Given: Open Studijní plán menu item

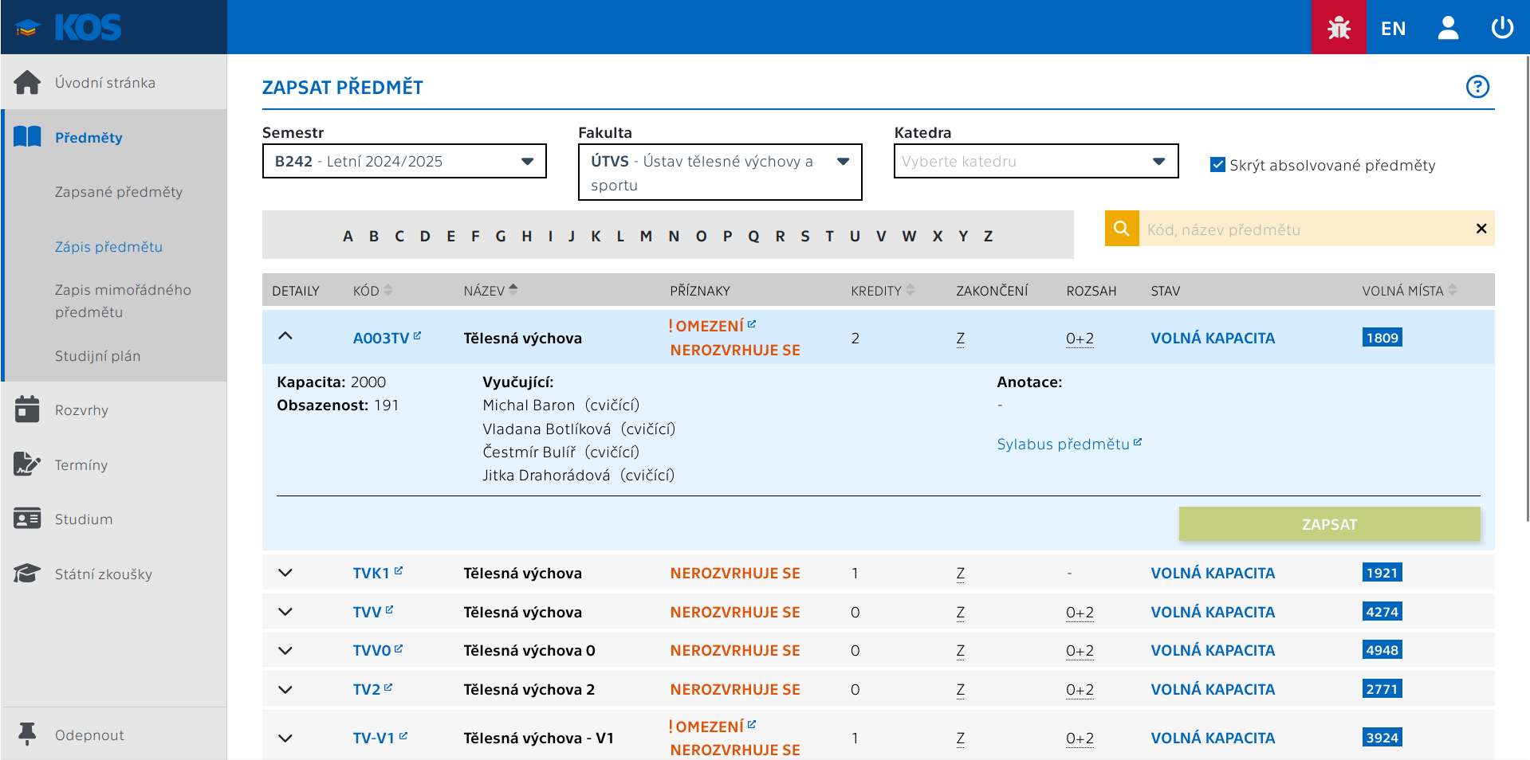Looking at the screenshot, I should pyautogui.click(x=97, y=356).
